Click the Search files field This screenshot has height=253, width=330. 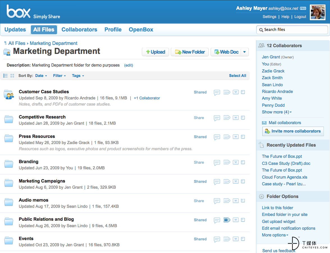click(x=292, y=30)
